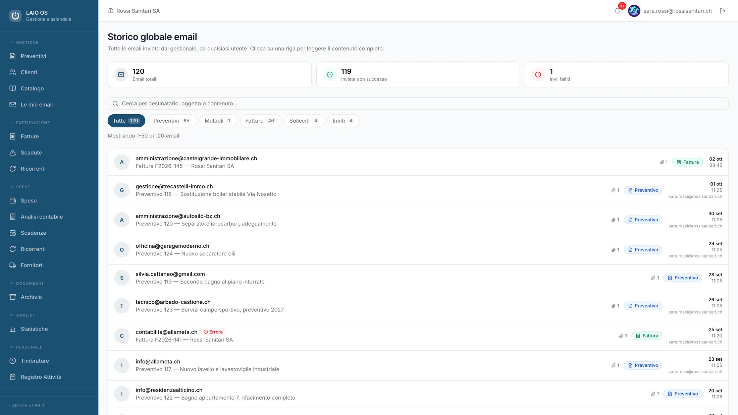Image resolution: width=738 pixels, height=415 pixels.
Task: Click the search magnifier icon in the search field
Action: (115, 103)
